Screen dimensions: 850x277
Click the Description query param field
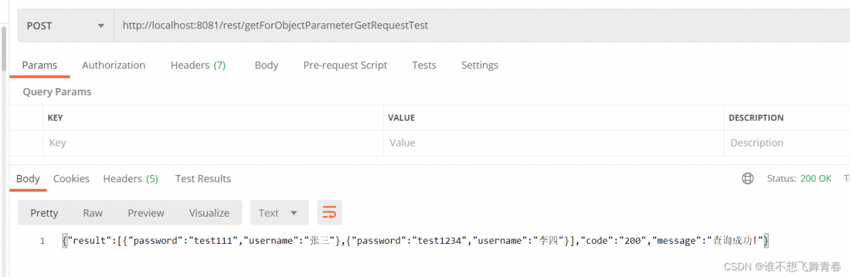pyautogui.click(x=787, y=142)
